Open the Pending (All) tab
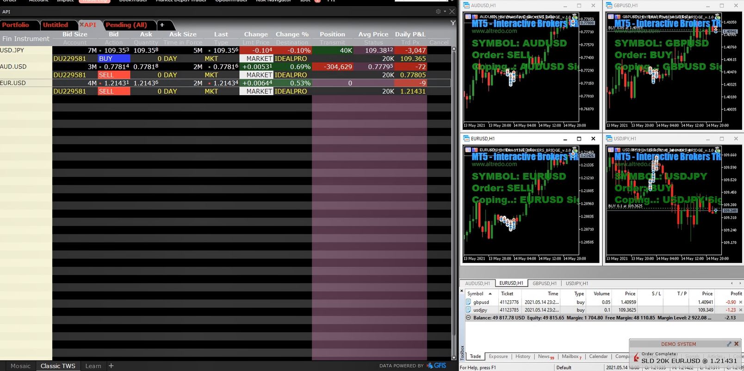Viewport: 744px width, 371px height. 126,25
